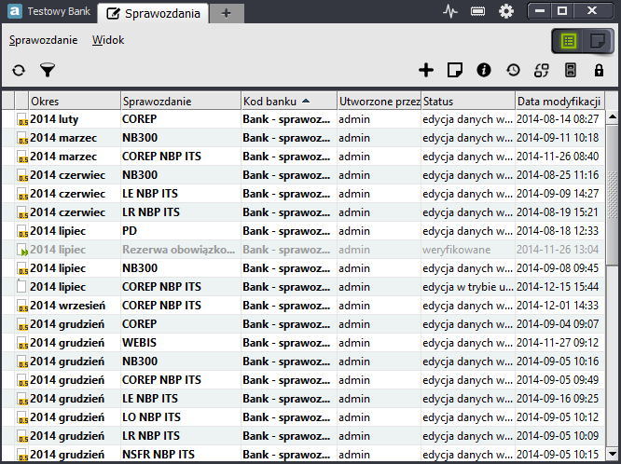Open new tab with plus button

coord(227,13)
